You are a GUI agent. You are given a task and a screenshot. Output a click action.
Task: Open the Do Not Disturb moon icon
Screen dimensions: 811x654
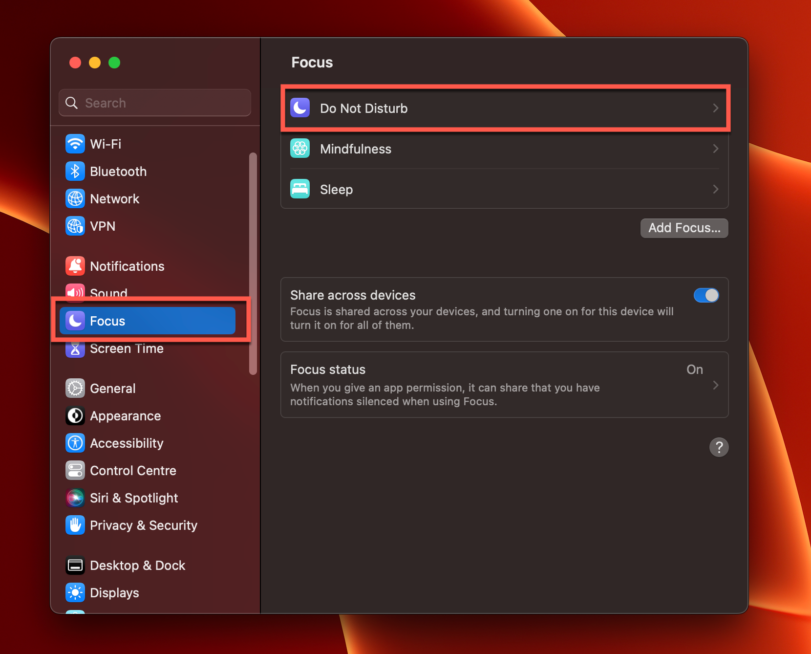point(299,108)
